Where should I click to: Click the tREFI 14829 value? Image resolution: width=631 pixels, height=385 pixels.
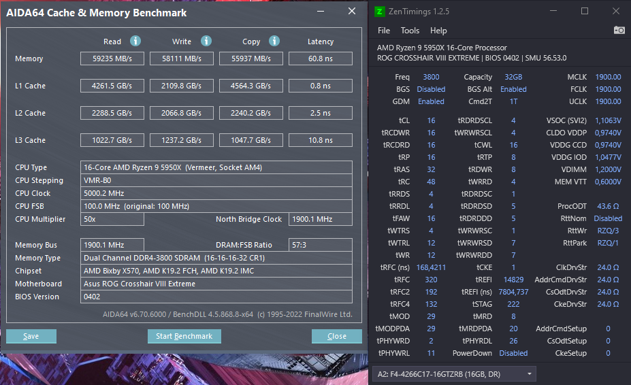pyautogui.click(x=513, y=280)
